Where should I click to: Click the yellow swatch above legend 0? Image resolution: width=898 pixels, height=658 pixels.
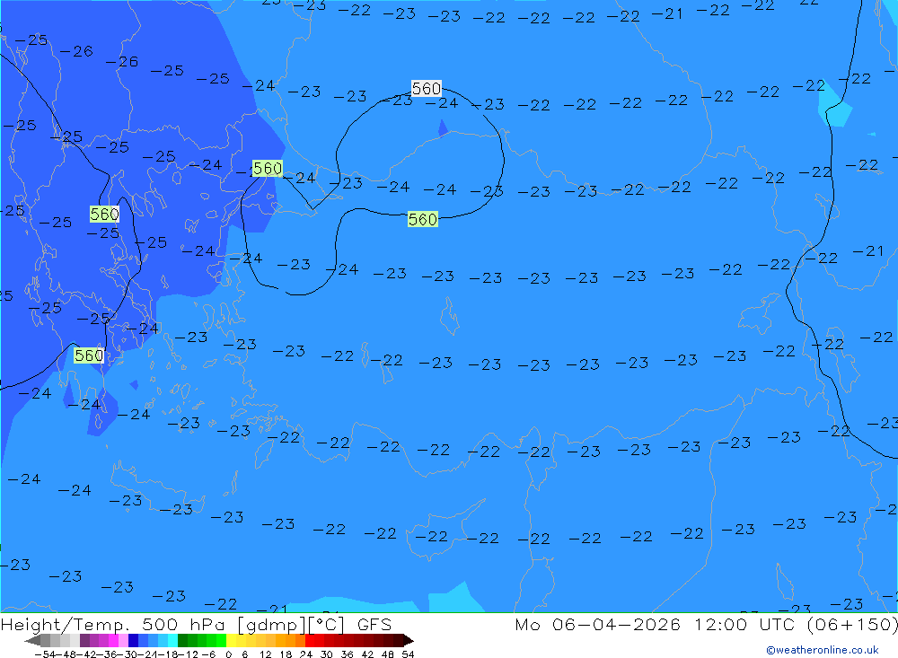[x=232, y=640]
